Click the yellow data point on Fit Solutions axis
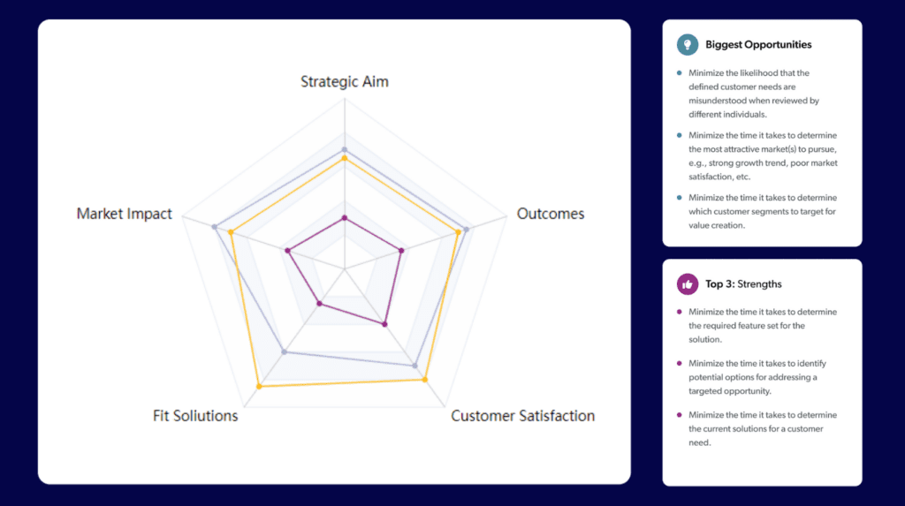905x506 pixels. pos(259,386)
